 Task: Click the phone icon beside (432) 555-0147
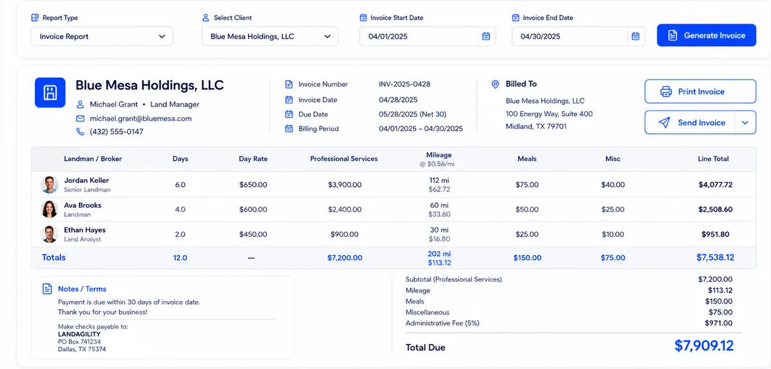click(80, 132)
